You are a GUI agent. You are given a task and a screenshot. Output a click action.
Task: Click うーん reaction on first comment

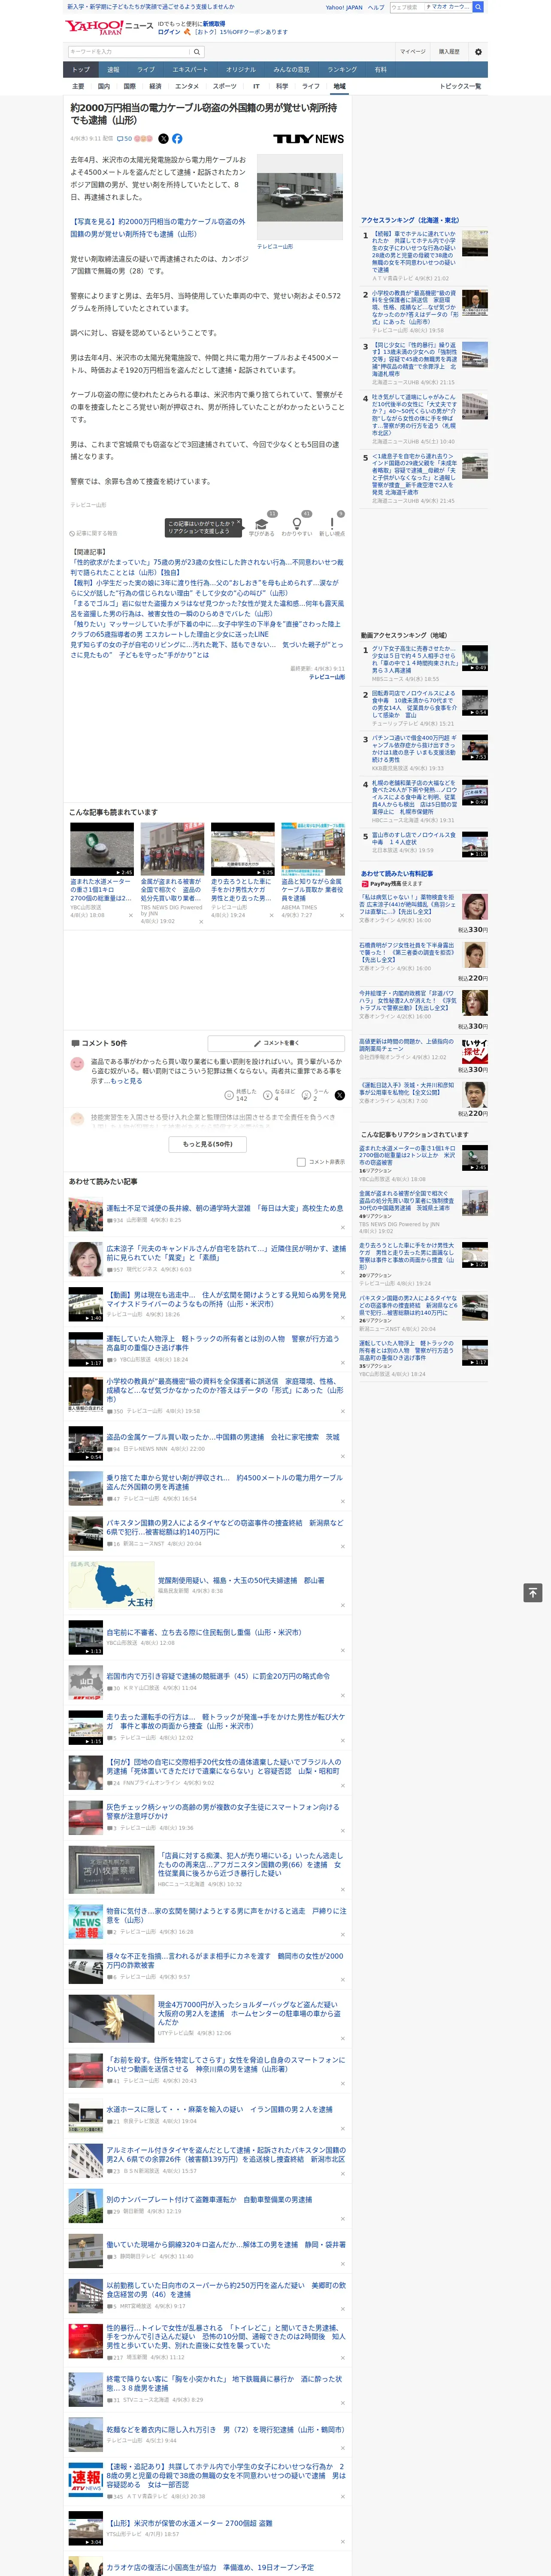[316, 1094]
